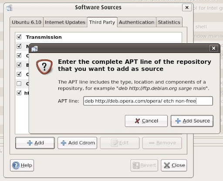Click the plus icon on Add Source
The width and height of the screenshot is (223, 181).
pyautogui.click(x=178, y=121)
